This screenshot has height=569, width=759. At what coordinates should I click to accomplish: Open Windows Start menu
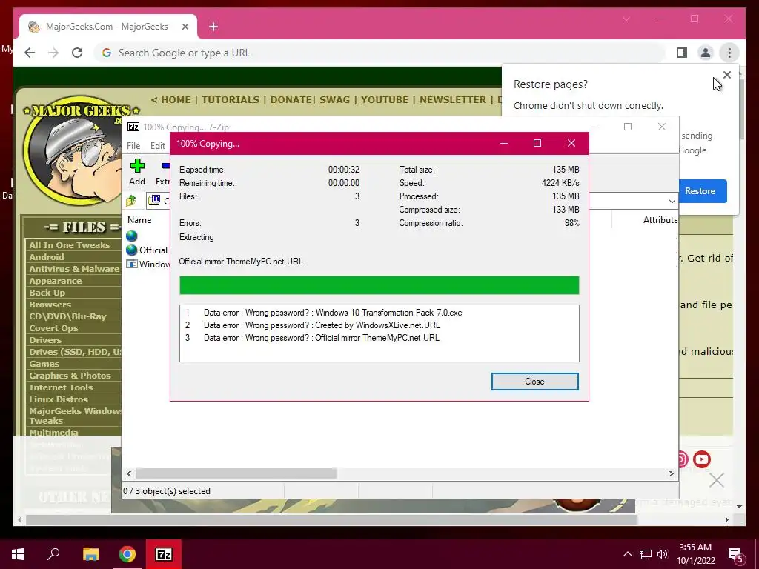tap(18, 554)
